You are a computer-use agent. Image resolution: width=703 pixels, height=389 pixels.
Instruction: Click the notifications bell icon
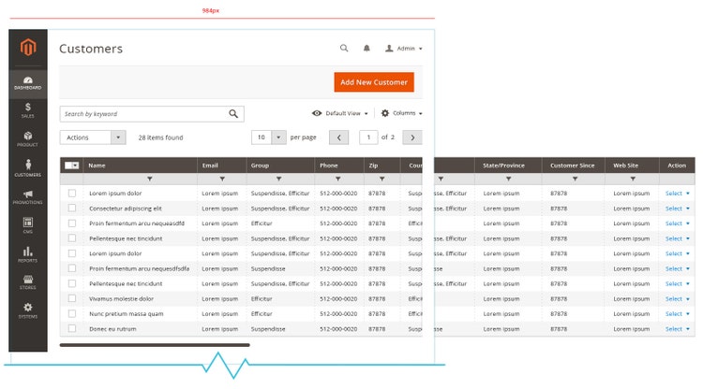click(x=366, y=49)
